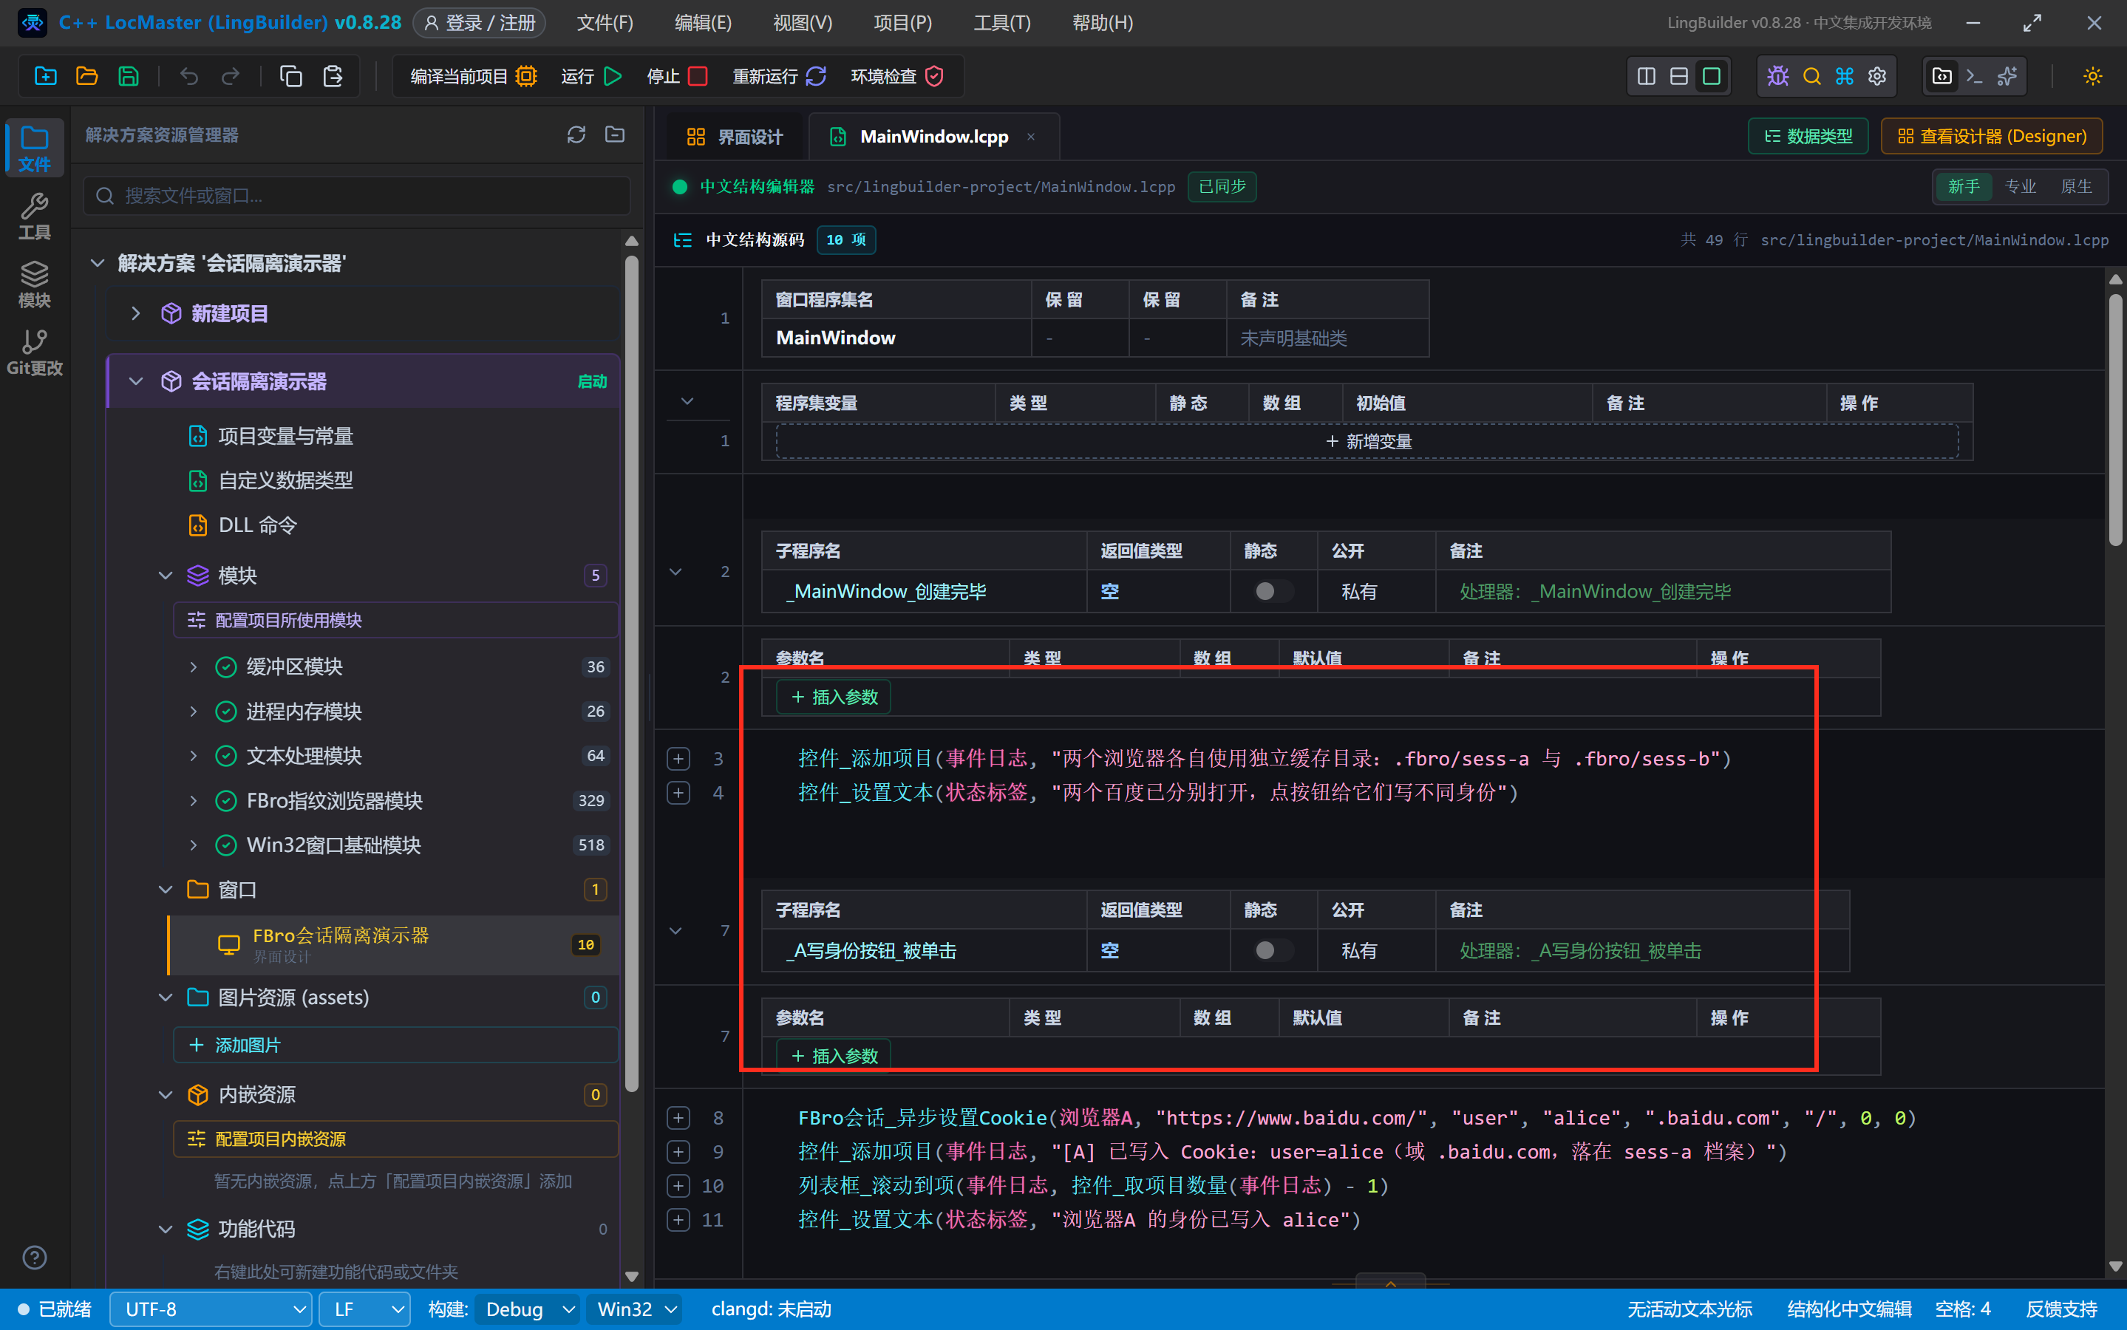Open the terminal prompt icon
The width and height of the screenshot is (2127, 1330).
coord(1975,77)
